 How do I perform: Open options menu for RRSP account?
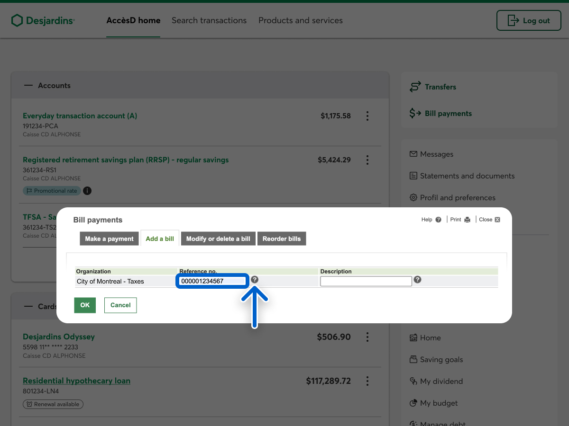click(x=367, y=160)
